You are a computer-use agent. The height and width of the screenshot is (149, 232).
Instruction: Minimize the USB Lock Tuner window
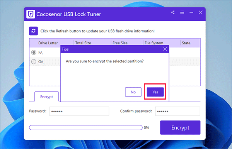pyautogui.click(x=191, y=12)
